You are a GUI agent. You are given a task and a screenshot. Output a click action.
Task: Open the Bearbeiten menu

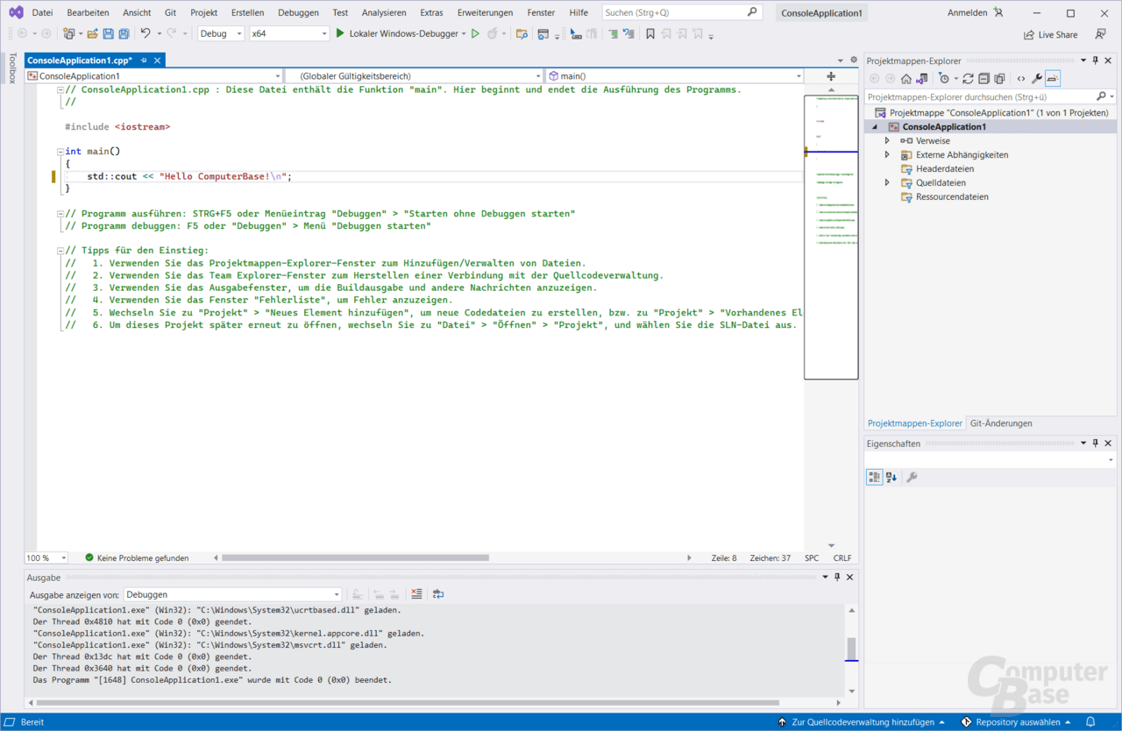coord(88,13)
